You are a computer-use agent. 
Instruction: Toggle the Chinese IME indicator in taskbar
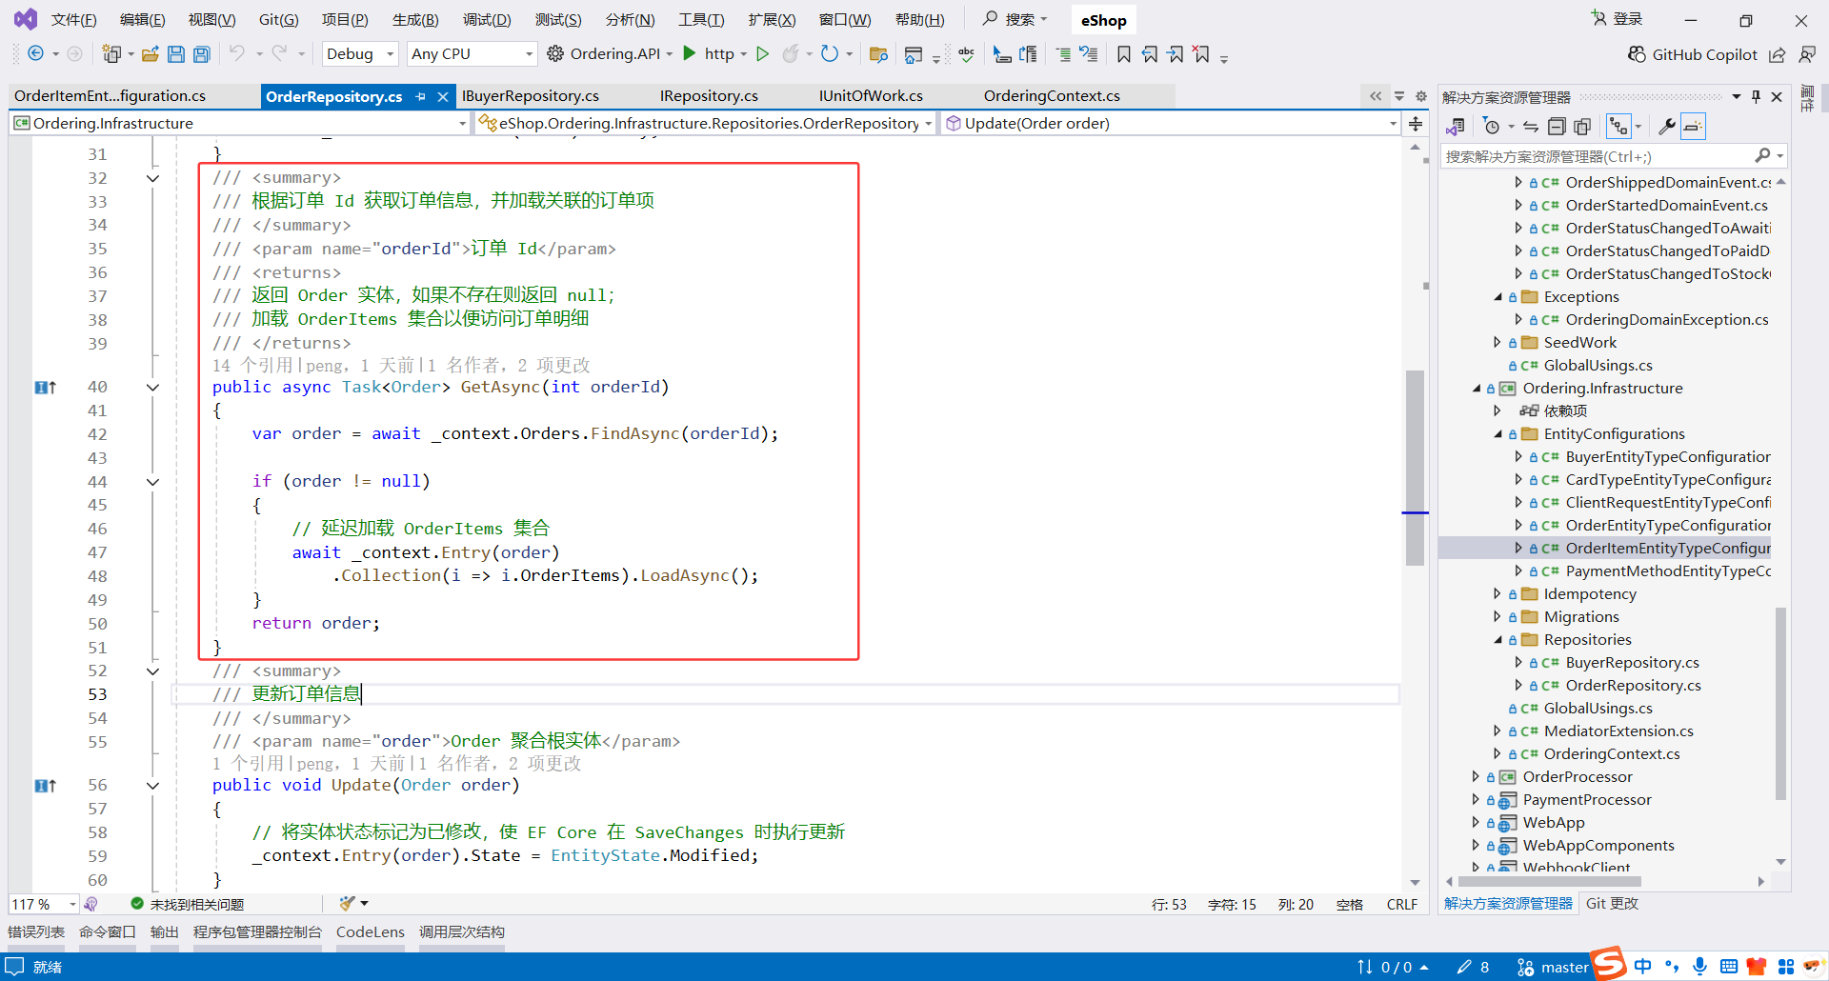(1642, 966)
